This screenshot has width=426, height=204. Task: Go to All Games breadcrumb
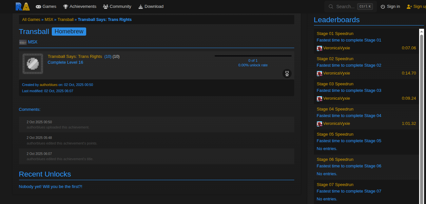[x=31, y=20]
